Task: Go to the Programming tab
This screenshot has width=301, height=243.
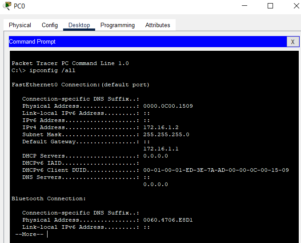Action: pyautogui.click(x=117, y=25)
